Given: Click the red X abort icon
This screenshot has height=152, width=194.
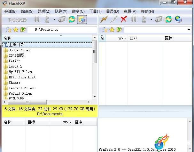Looking at the screenshot, I should (x=124, y=19).
